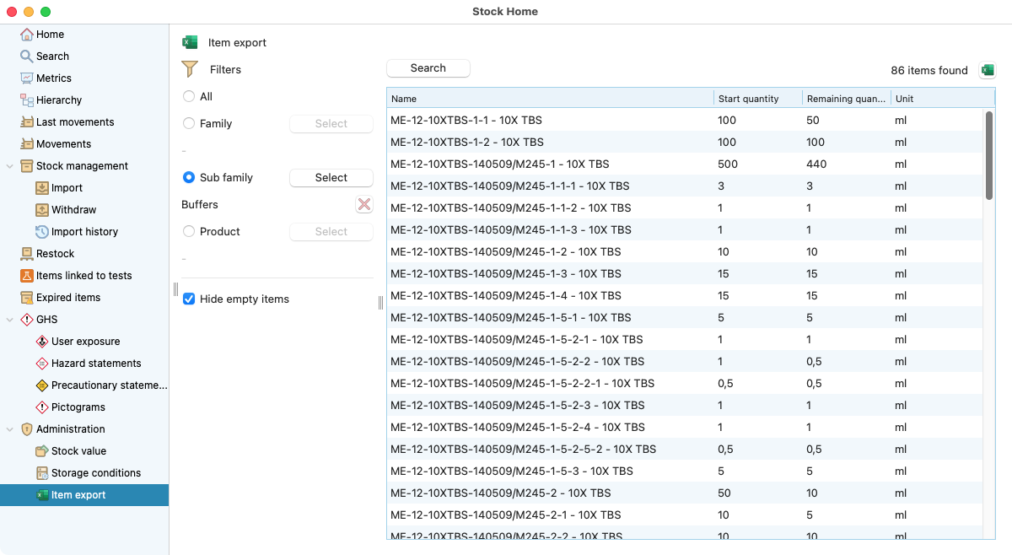The image size is (1012, 555).
Task: Select the Product filter radio button
Action: 189,232
